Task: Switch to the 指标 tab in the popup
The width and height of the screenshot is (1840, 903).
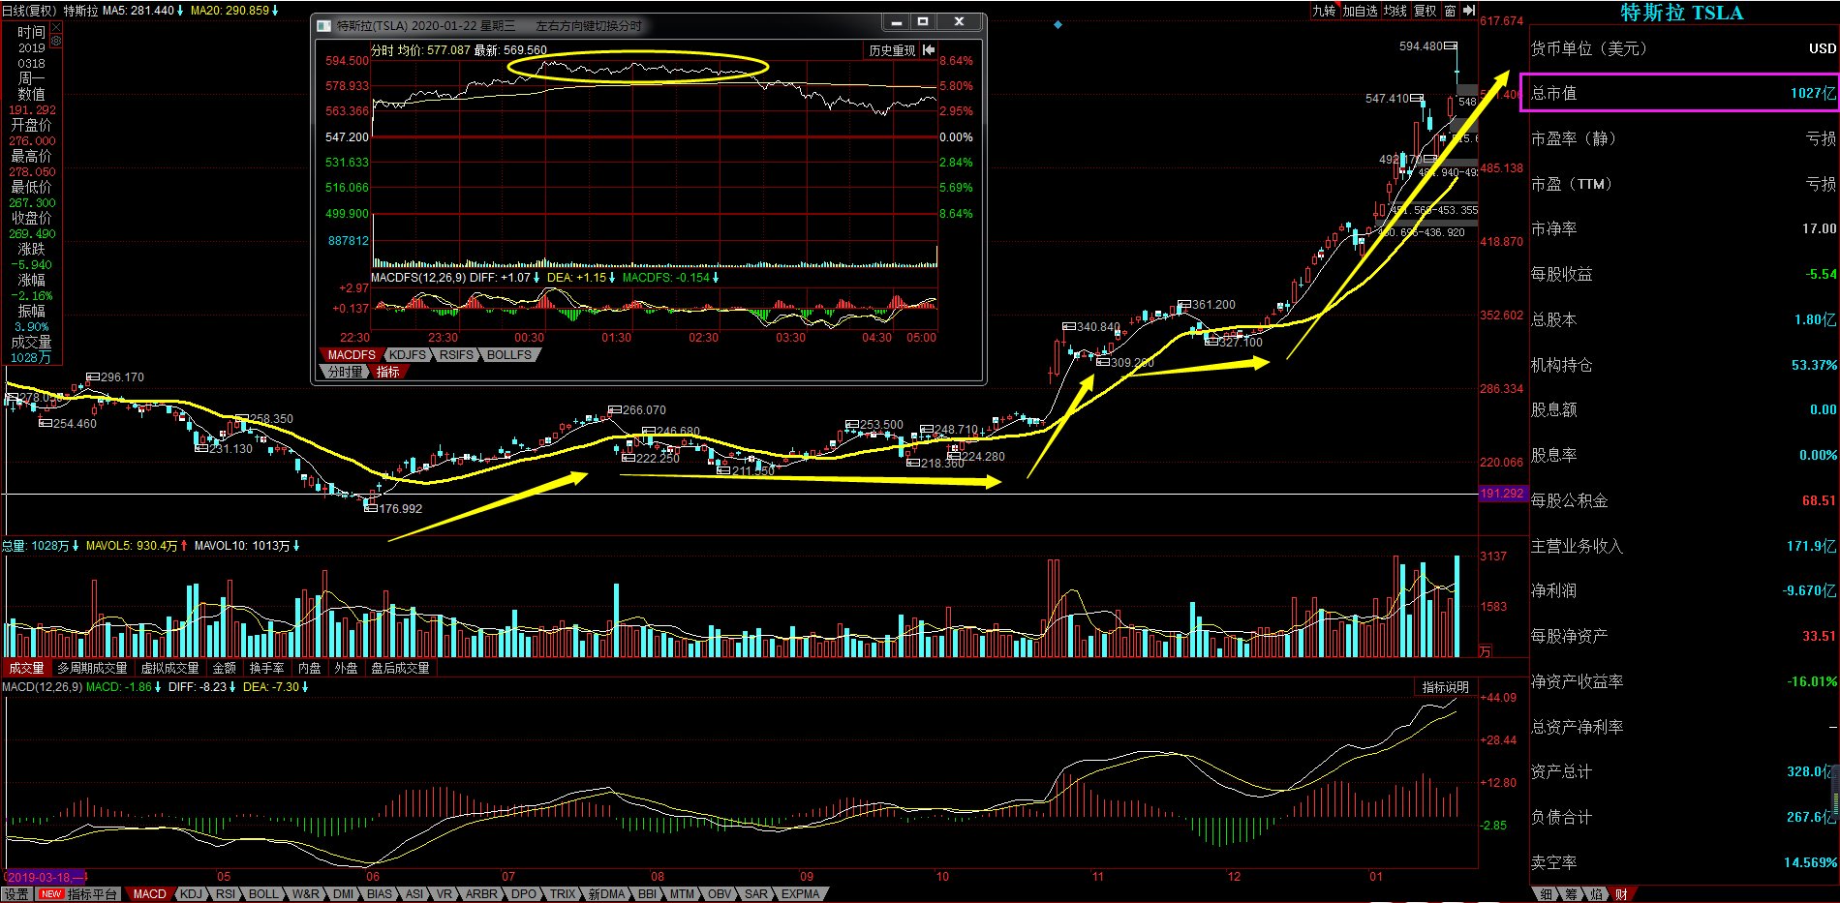Action: click(x=388, y=372)
